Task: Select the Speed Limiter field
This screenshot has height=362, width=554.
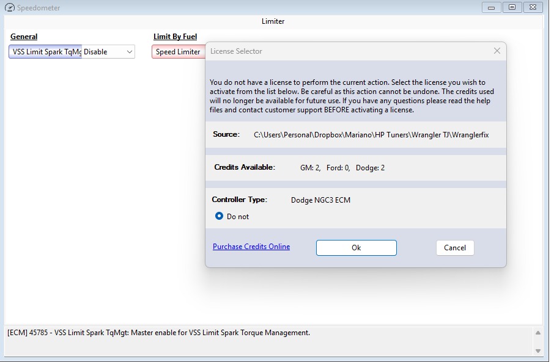Action: point(178,52)
